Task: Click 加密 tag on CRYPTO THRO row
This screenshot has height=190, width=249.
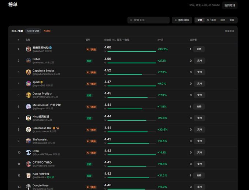Action: [x=89, y=164]
